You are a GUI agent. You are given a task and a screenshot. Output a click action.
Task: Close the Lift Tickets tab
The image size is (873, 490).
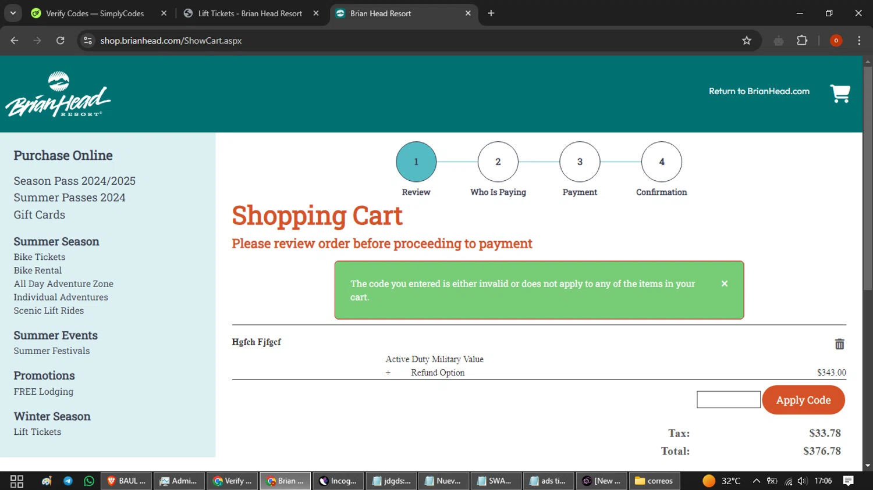click(316, 13)
